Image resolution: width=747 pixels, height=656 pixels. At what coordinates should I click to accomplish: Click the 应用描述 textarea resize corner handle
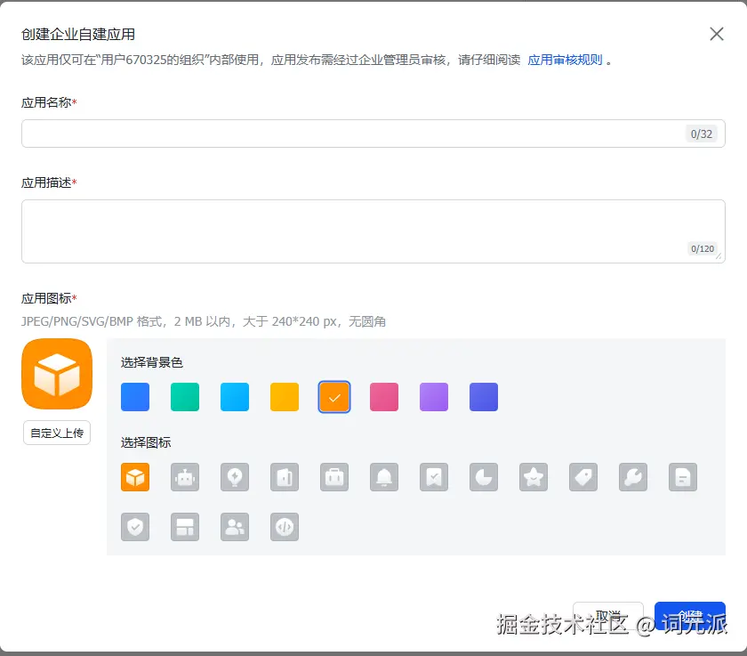pyautogui.click(x=719, y=256)
